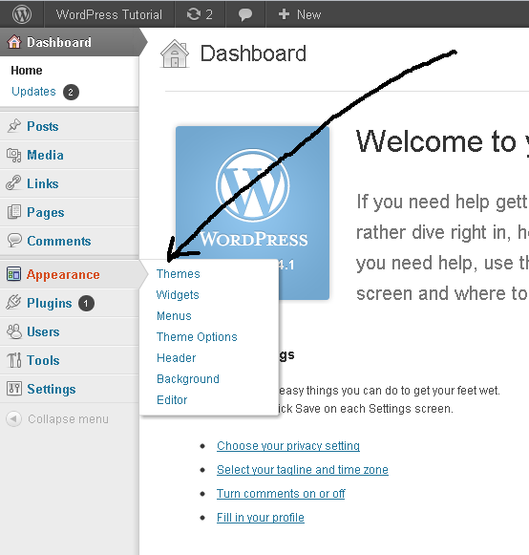The image size is (529, 555).
Task: Click the Plugins plug icon
Action: (x=13, y=302)
